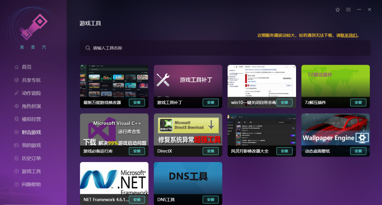Click the sword icon for 动作冒险
Screen dimensions: 382x205
(x=17, y=93)
